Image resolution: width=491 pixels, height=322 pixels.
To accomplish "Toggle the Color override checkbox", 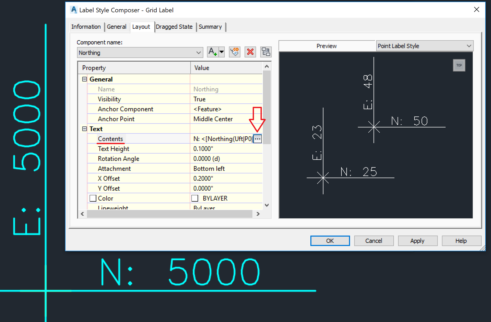I will [x=93, y=198].
